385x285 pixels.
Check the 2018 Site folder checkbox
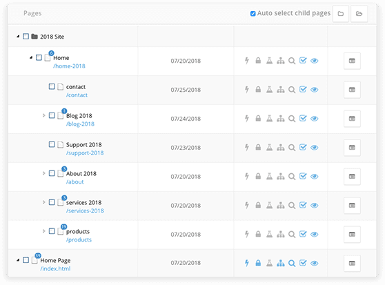(x=26, y=37)
